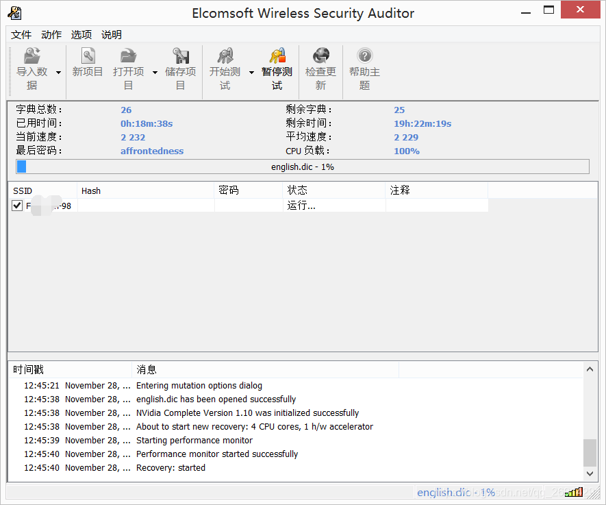This screenshot has width=606, height=505.
Task: Open the 文件 (File) menu
Action: click(x=21, y=35)
